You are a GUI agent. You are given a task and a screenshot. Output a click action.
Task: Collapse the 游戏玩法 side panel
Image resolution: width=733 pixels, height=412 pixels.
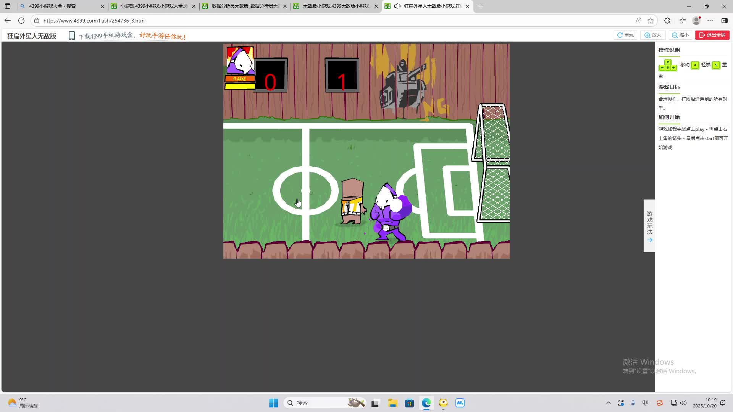tap(649, 226)
